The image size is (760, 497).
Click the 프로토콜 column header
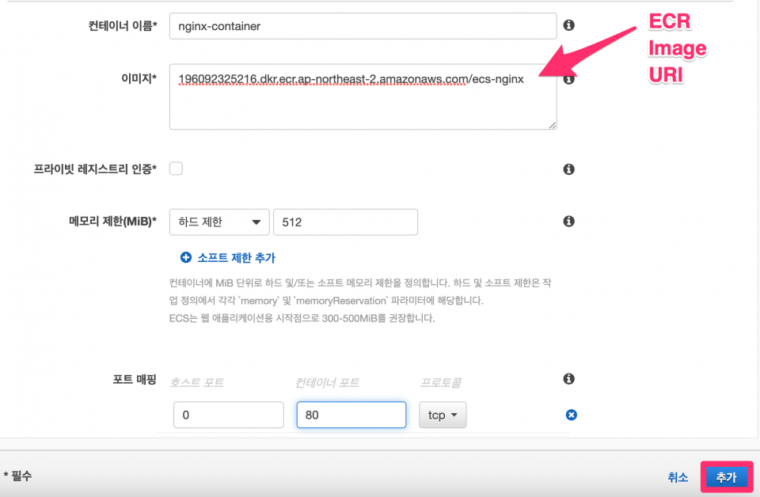[x=441, y=383]
